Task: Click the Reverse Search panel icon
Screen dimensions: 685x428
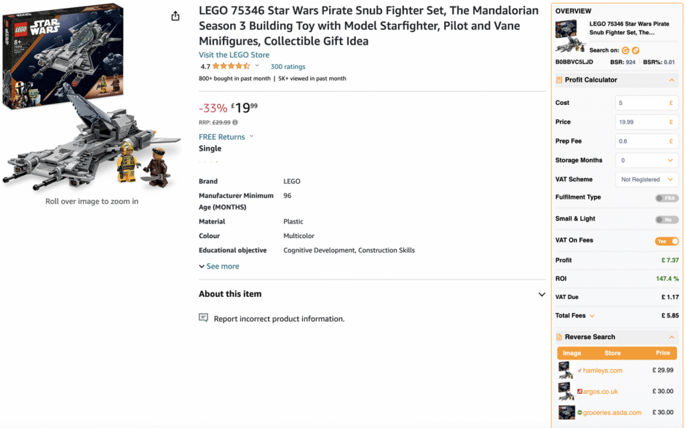Action: (559, 337)
